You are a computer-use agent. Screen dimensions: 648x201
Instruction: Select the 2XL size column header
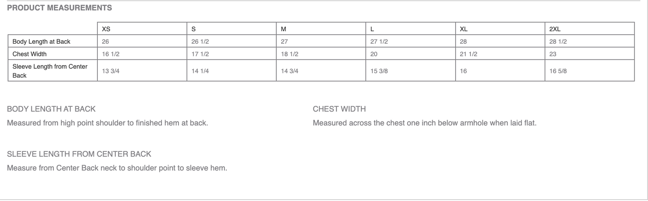pos(555,29)
